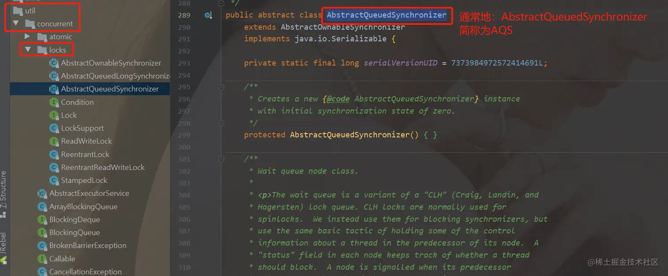Click the ReentrantReadWriteLock class icon

pos(54,168)
